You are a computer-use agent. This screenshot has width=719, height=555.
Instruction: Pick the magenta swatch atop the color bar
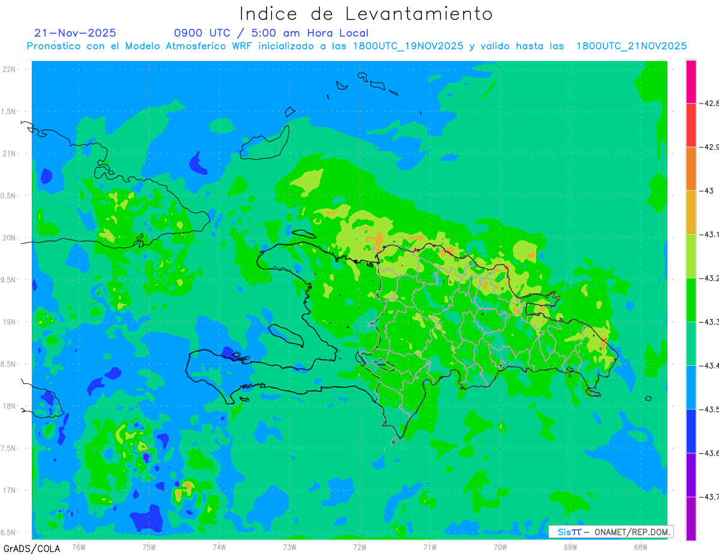[x=691, y=81]
